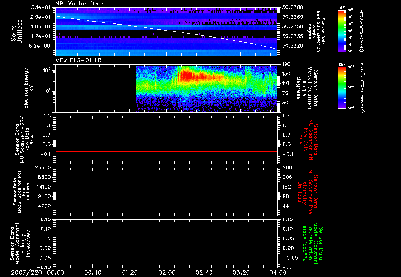The image size is (401, 277).
Task: Click the ESH Sun Elevation Angle axis label
Action: [x=316, y=31]
